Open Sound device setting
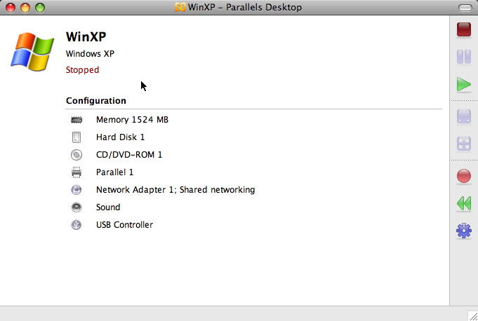478x321 pixels. (x=108, y=207)
